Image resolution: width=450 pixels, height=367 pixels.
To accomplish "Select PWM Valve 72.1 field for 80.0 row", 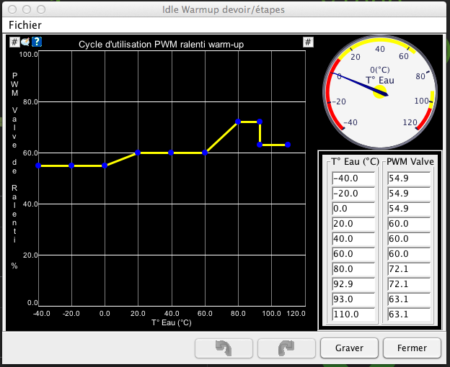I will coord(409,269).
